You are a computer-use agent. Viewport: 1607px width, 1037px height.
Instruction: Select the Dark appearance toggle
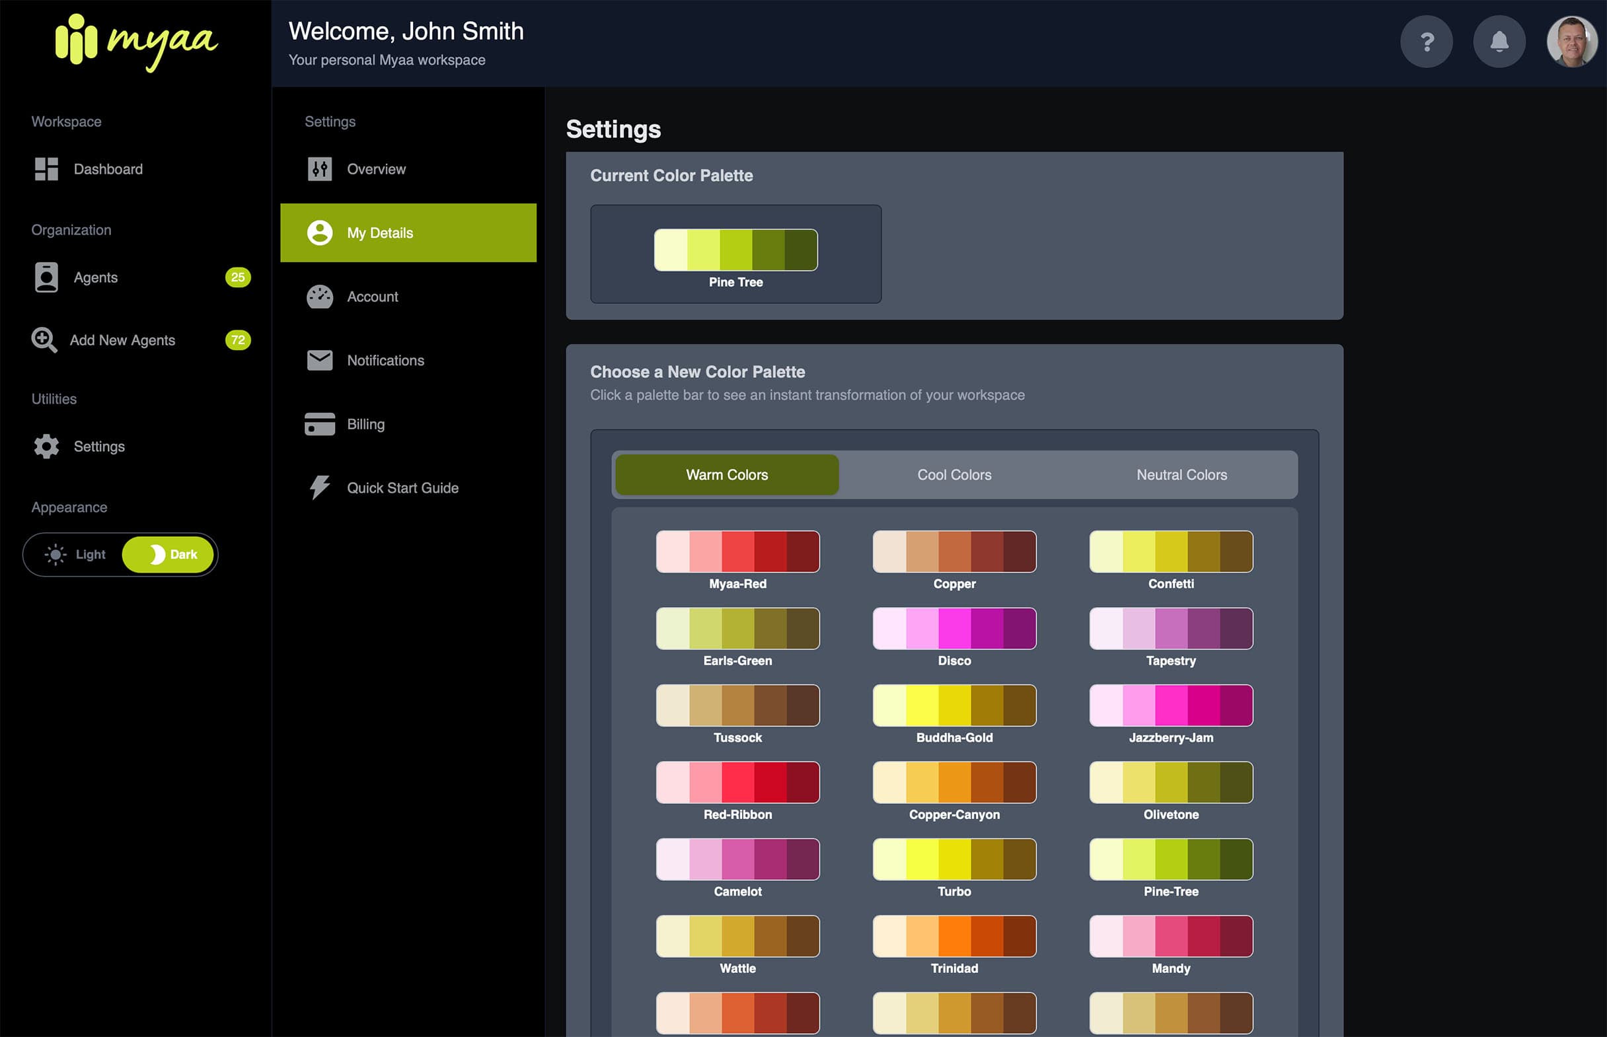[168, 554]
